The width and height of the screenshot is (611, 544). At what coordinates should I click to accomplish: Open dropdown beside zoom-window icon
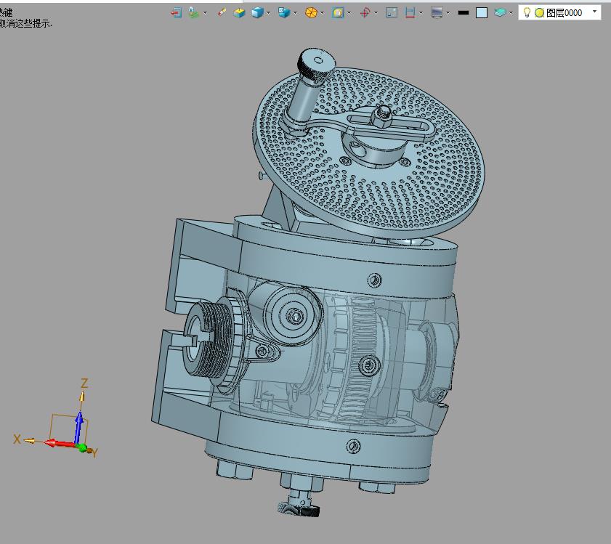click(349, 13)
